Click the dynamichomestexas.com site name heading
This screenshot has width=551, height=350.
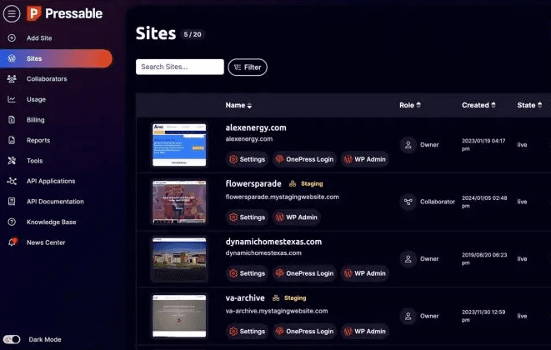(273, 242)
